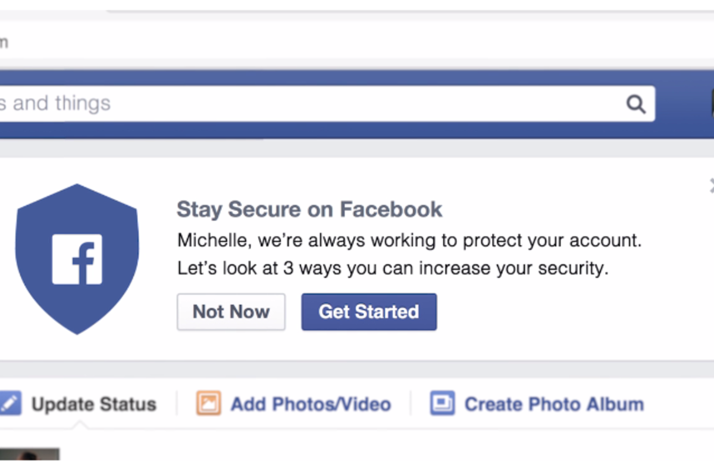Click the blue Create Photo Album icon

441,403
